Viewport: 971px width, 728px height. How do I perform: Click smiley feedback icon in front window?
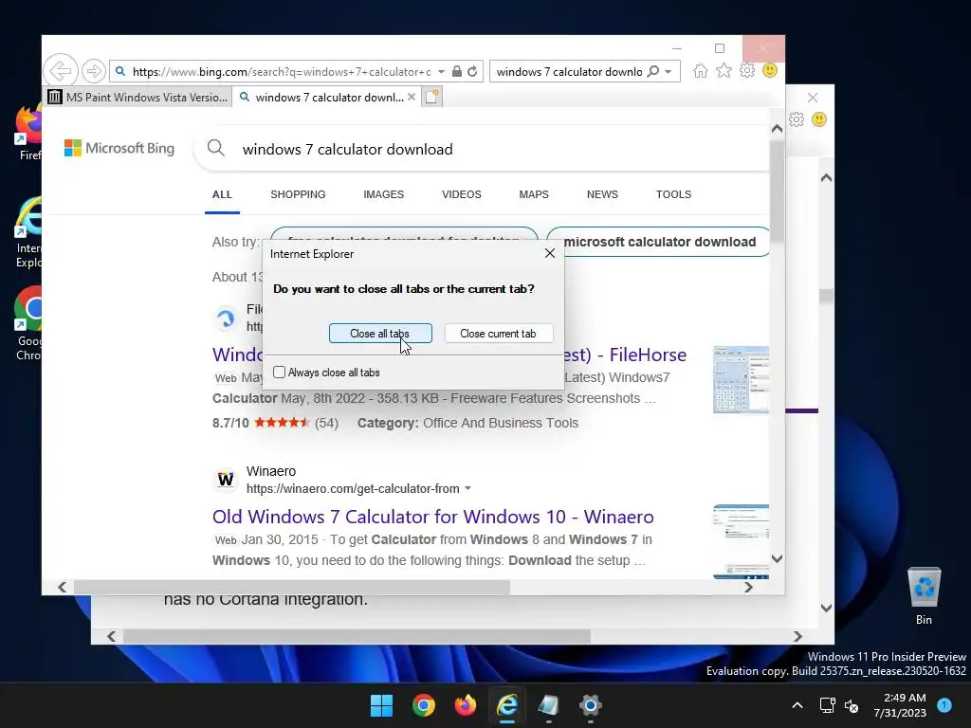[x=770, y=70]
